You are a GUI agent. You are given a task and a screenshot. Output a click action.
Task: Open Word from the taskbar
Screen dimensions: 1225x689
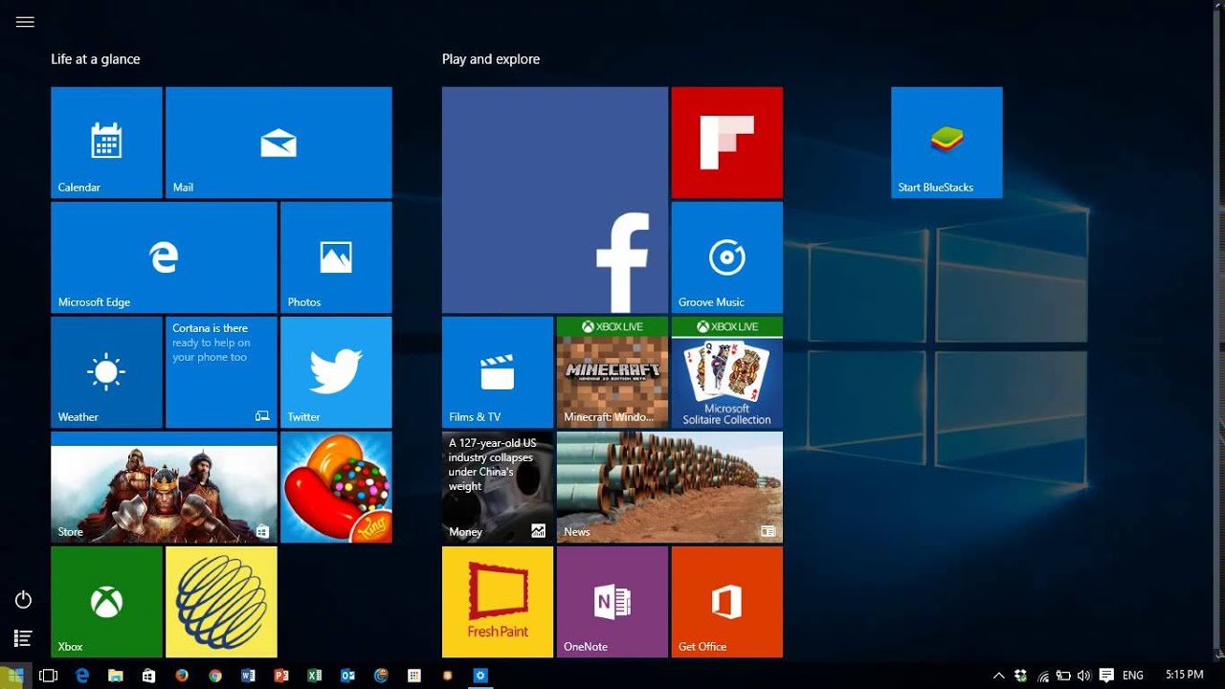click(x=249, y=676)
